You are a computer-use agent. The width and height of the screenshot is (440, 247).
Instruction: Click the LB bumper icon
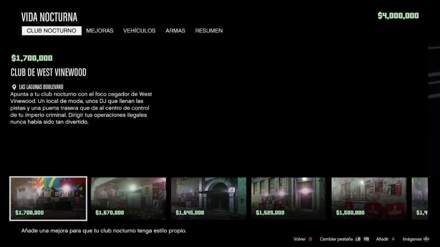point(358,239)
